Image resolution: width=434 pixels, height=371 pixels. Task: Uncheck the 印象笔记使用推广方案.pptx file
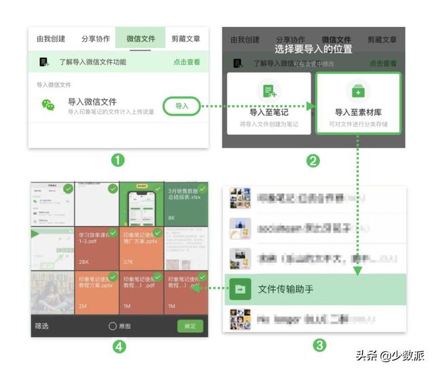[x=157, y=233]
